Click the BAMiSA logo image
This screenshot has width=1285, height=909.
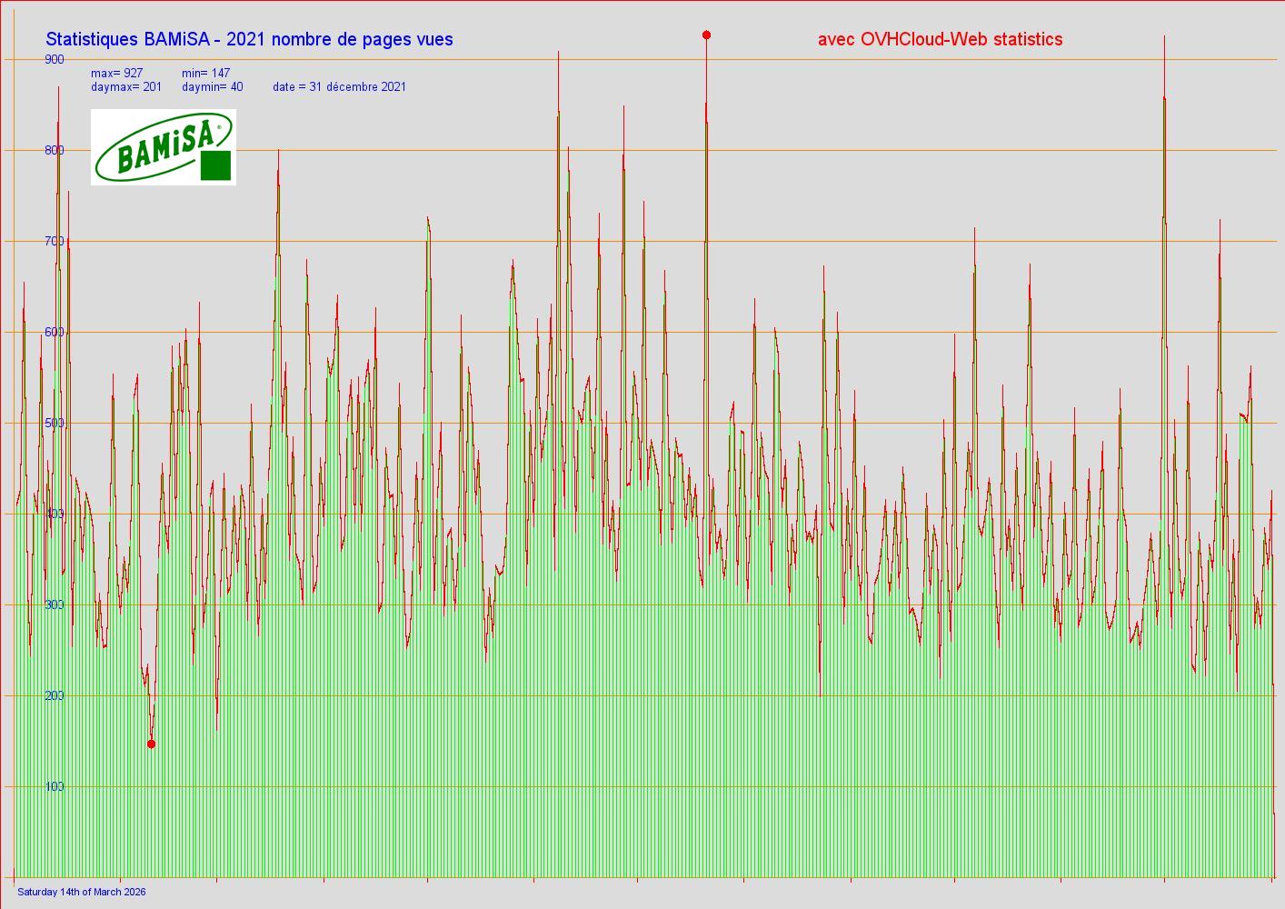[163, 147]
